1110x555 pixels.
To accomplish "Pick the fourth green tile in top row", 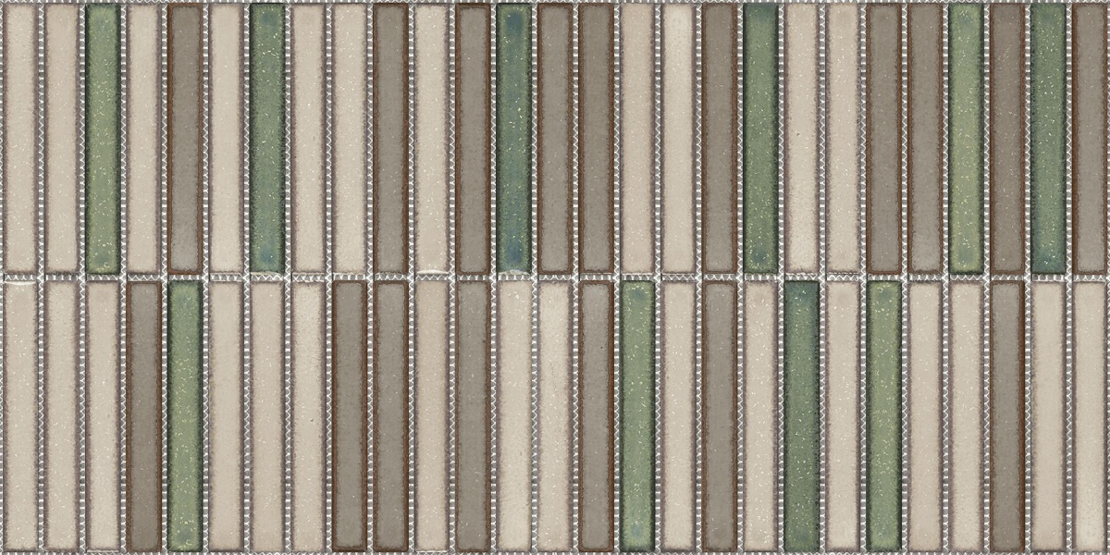I will [x=760, y=139].
